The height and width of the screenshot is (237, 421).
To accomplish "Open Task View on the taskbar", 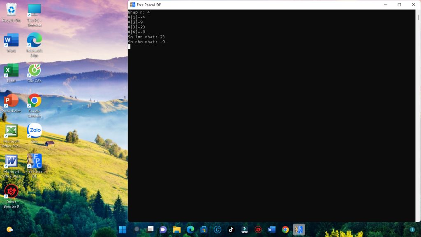I will pos(150,230).
